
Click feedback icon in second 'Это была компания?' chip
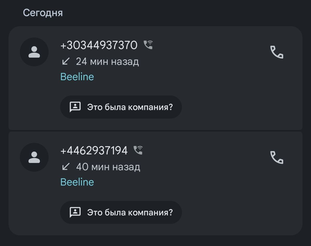75,212
